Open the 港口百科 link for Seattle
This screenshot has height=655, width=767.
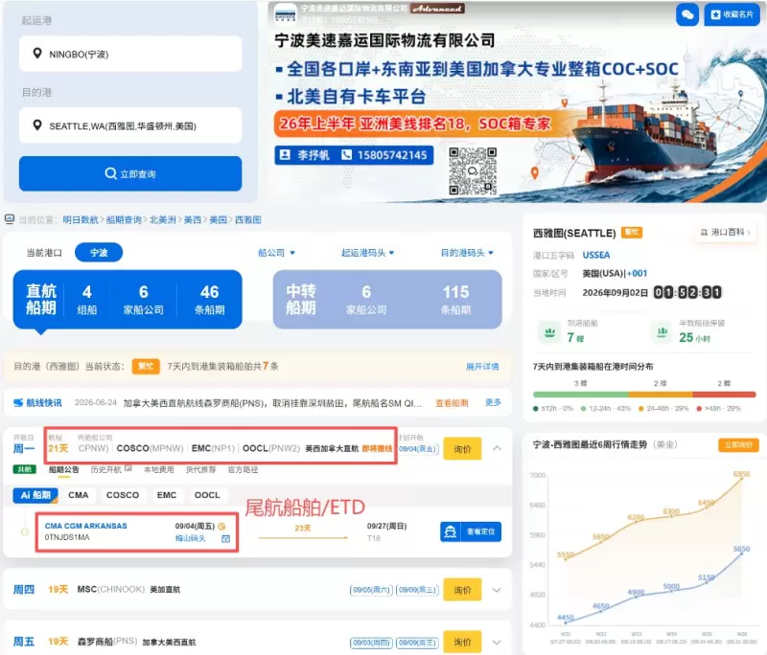click(x=726, y=232)
